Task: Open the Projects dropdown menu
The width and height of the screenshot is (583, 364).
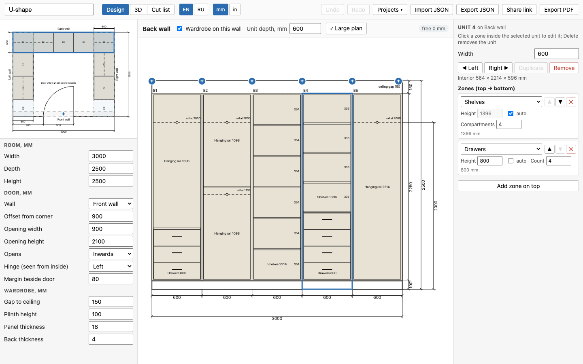Action: 390,10
